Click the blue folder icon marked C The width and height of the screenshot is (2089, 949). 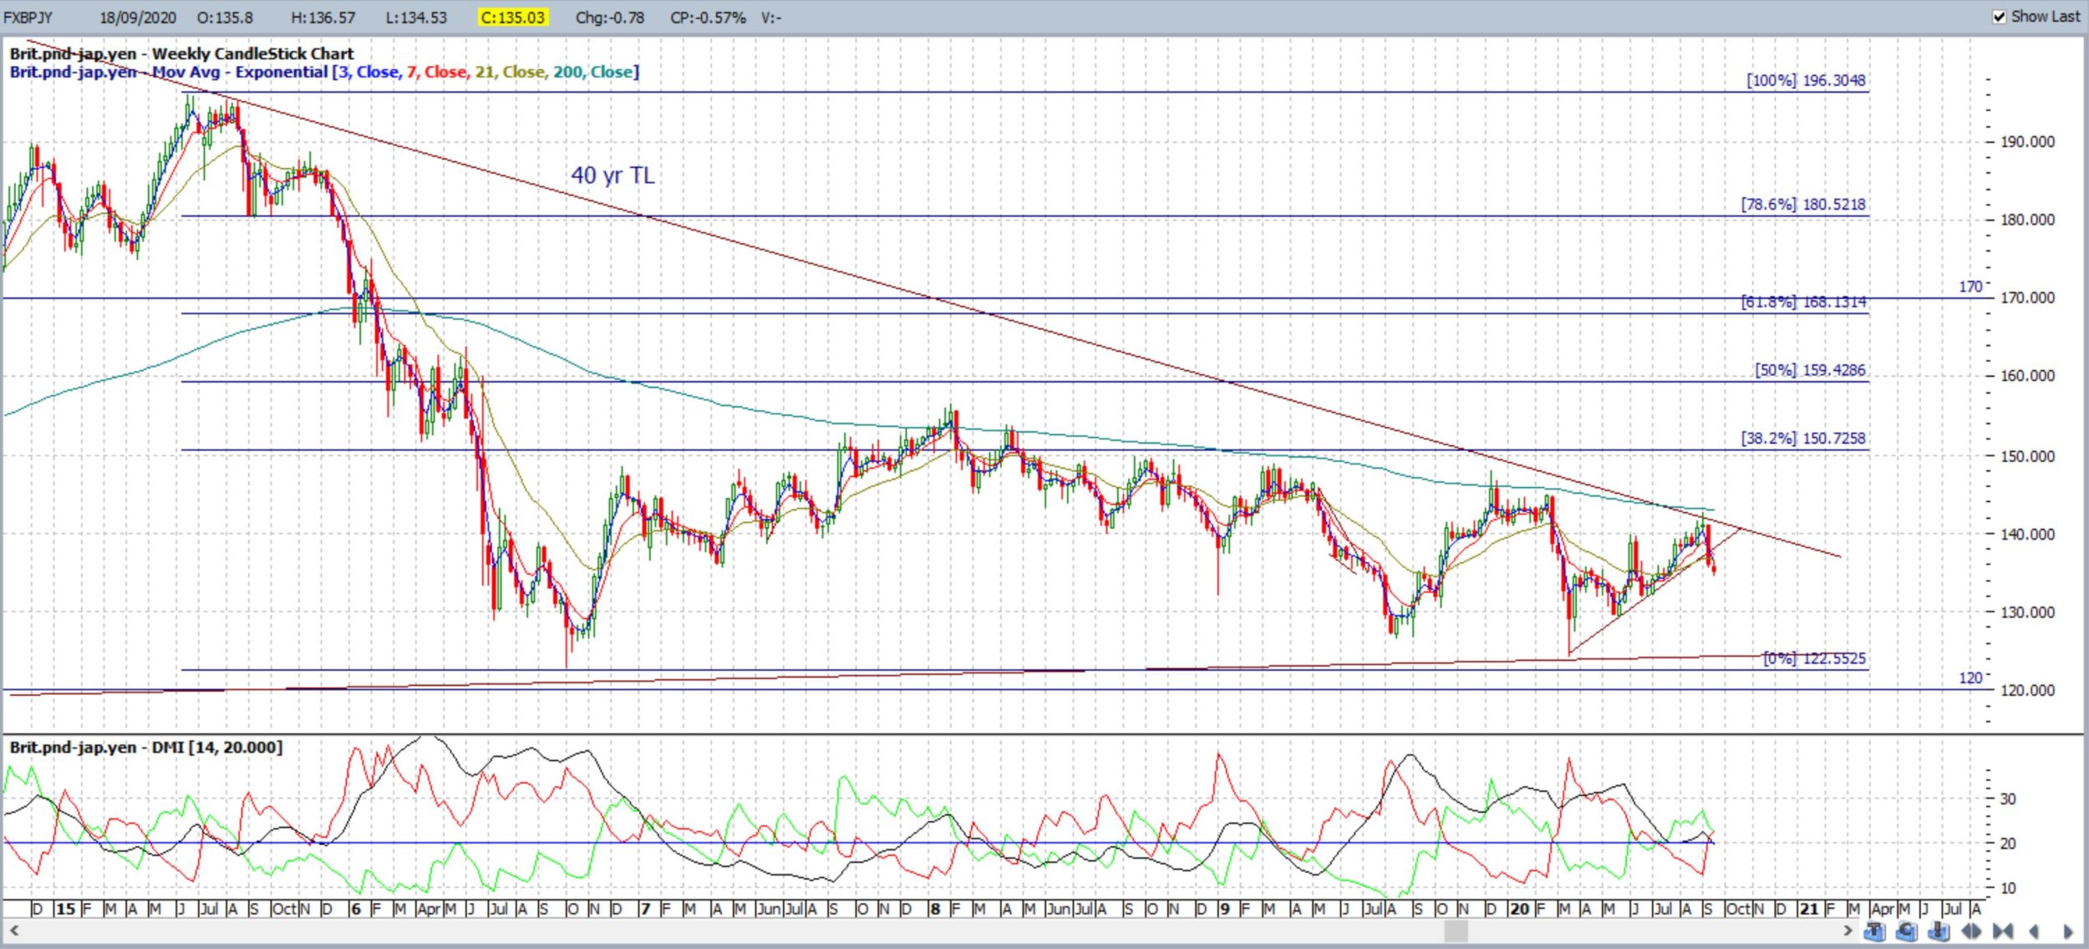(1906, 931)
